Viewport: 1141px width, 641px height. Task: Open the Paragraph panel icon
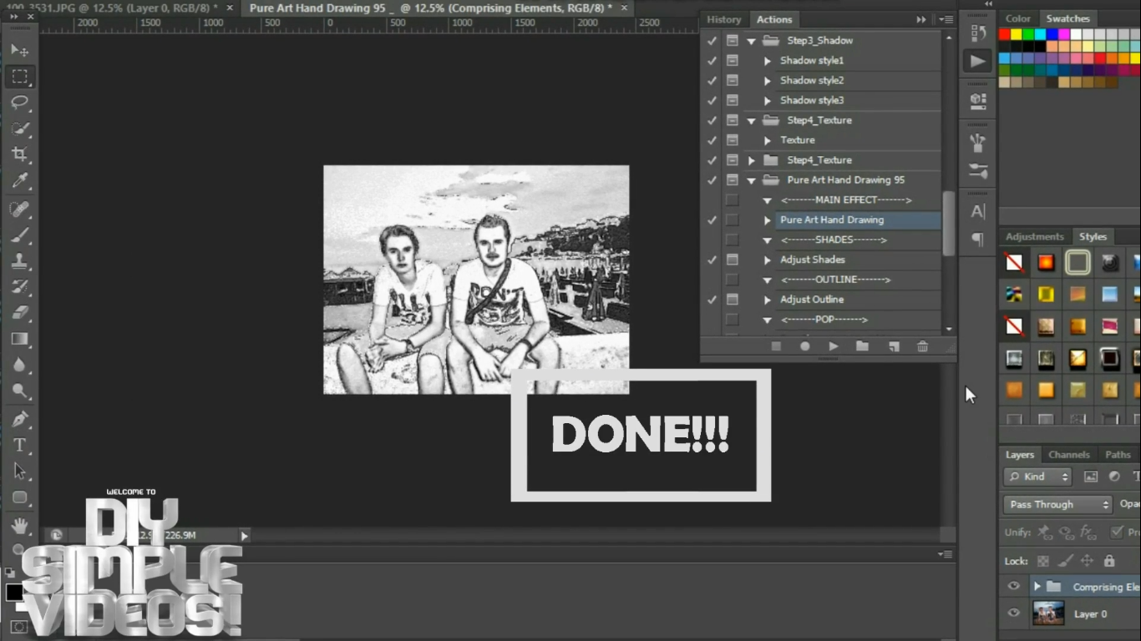(x=977, y=240)
